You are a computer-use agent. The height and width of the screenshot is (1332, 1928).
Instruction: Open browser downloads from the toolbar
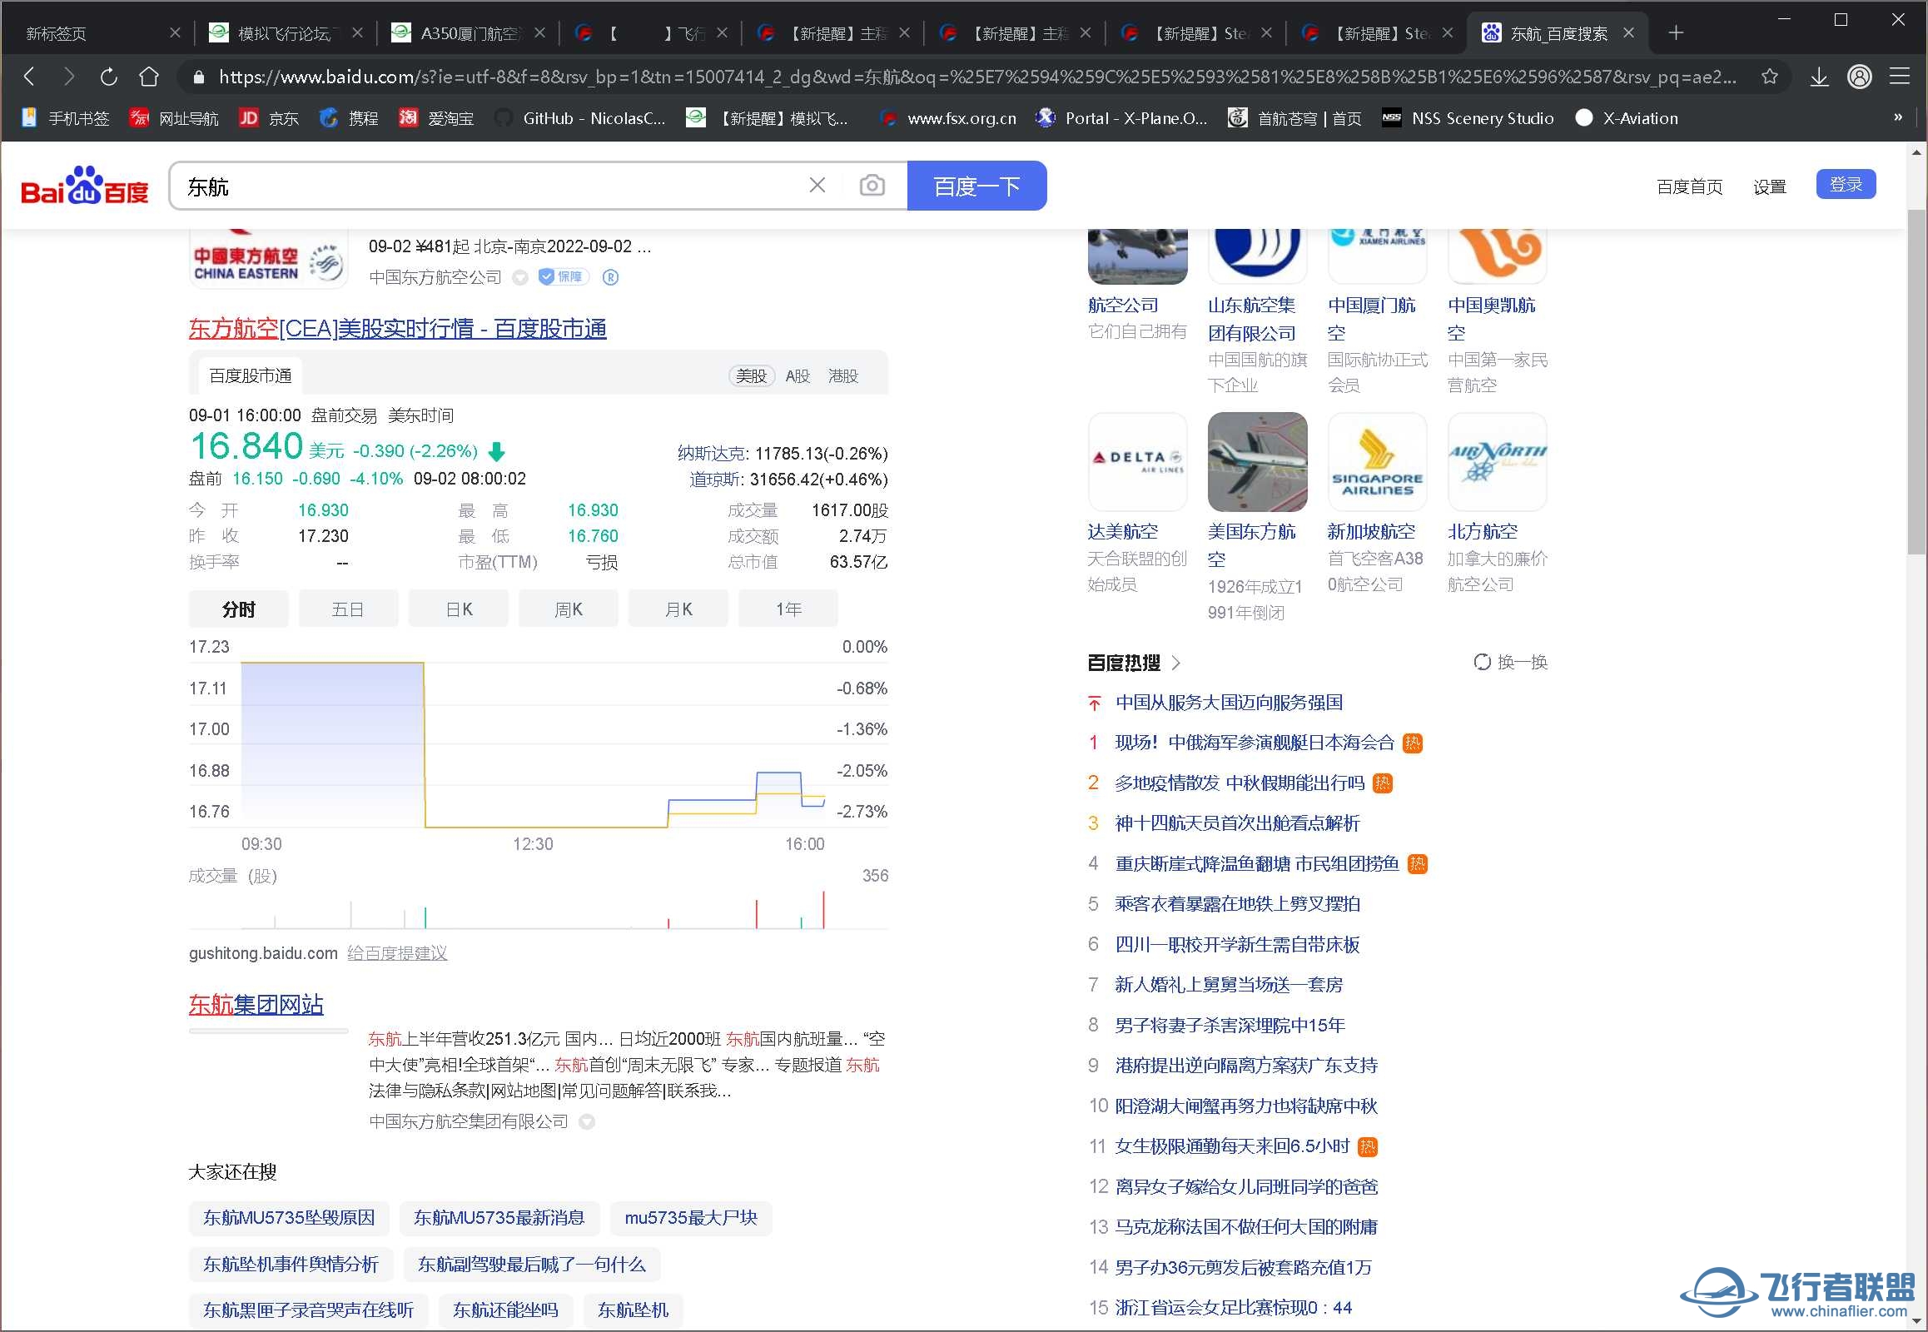click(x=1819, y=76)
